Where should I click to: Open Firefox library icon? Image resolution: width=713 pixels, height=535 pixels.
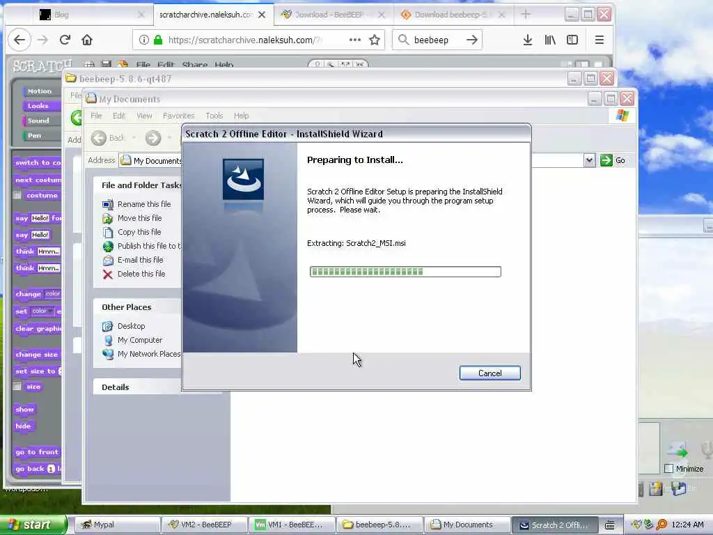(550, 40)
